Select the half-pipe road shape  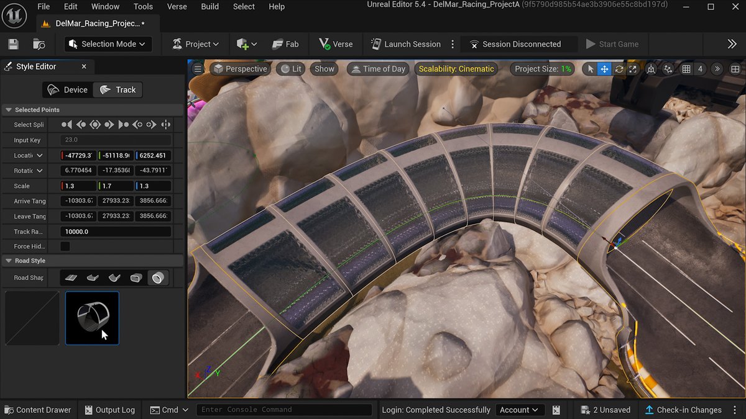114,278
